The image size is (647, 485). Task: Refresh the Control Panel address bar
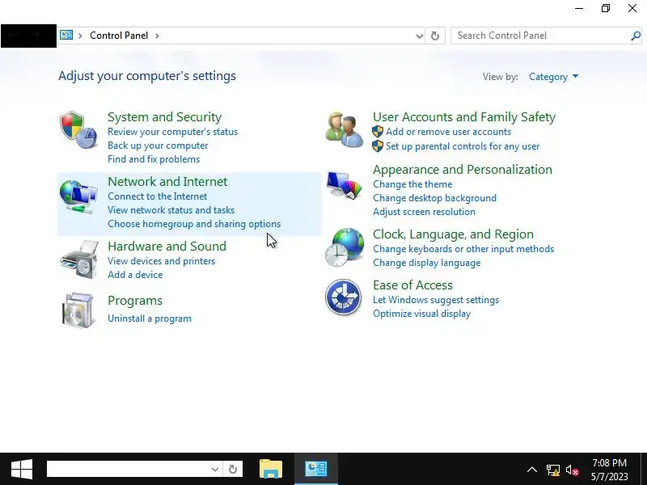(435, 36)
